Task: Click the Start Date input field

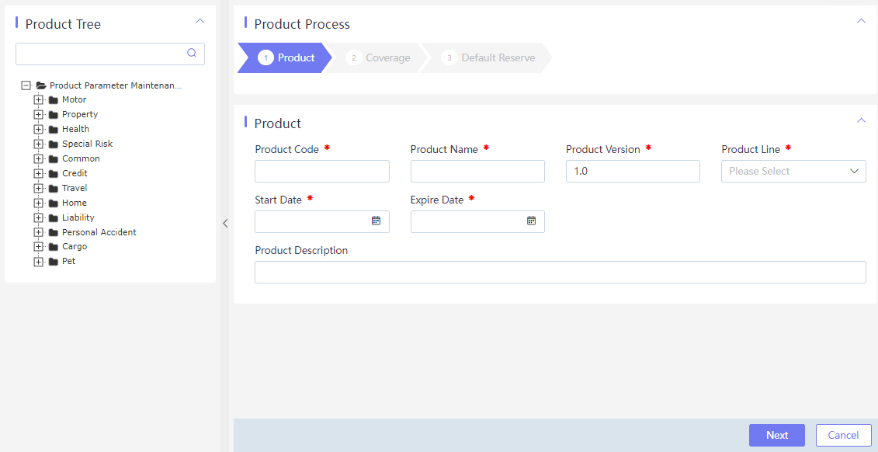Action: 322,222
